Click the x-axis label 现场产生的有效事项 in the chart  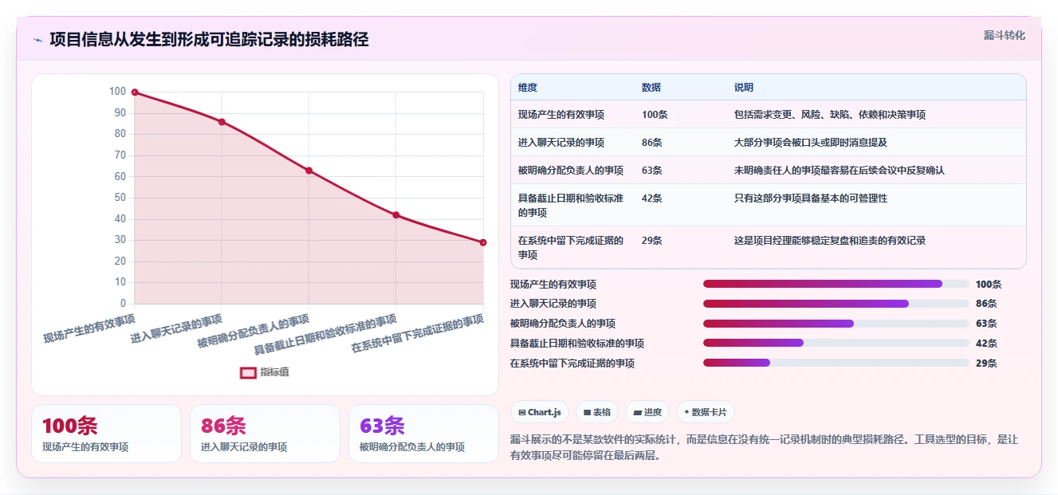point(89,327)
